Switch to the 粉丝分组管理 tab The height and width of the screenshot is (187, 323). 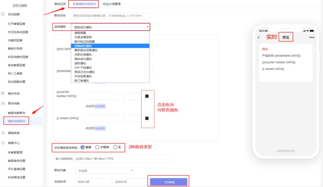click(112, 4)
